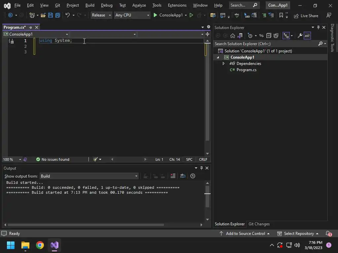Click the Live Share button
Screen dimensions: 338x253
[306, 16]
